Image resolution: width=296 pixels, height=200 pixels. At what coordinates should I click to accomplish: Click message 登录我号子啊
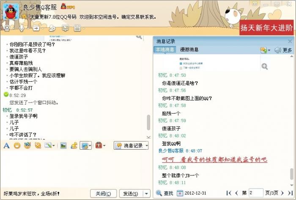click(23, 116)
